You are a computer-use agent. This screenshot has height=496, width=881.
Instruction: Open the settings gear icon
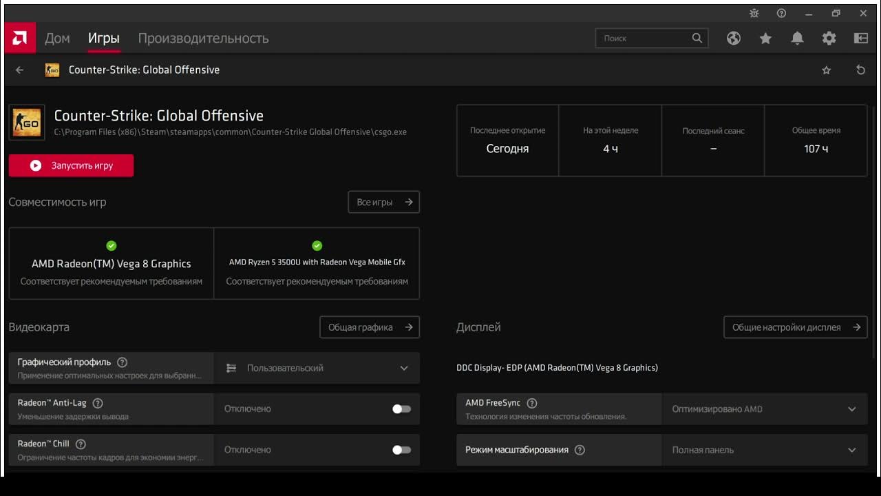click(829, 39)
